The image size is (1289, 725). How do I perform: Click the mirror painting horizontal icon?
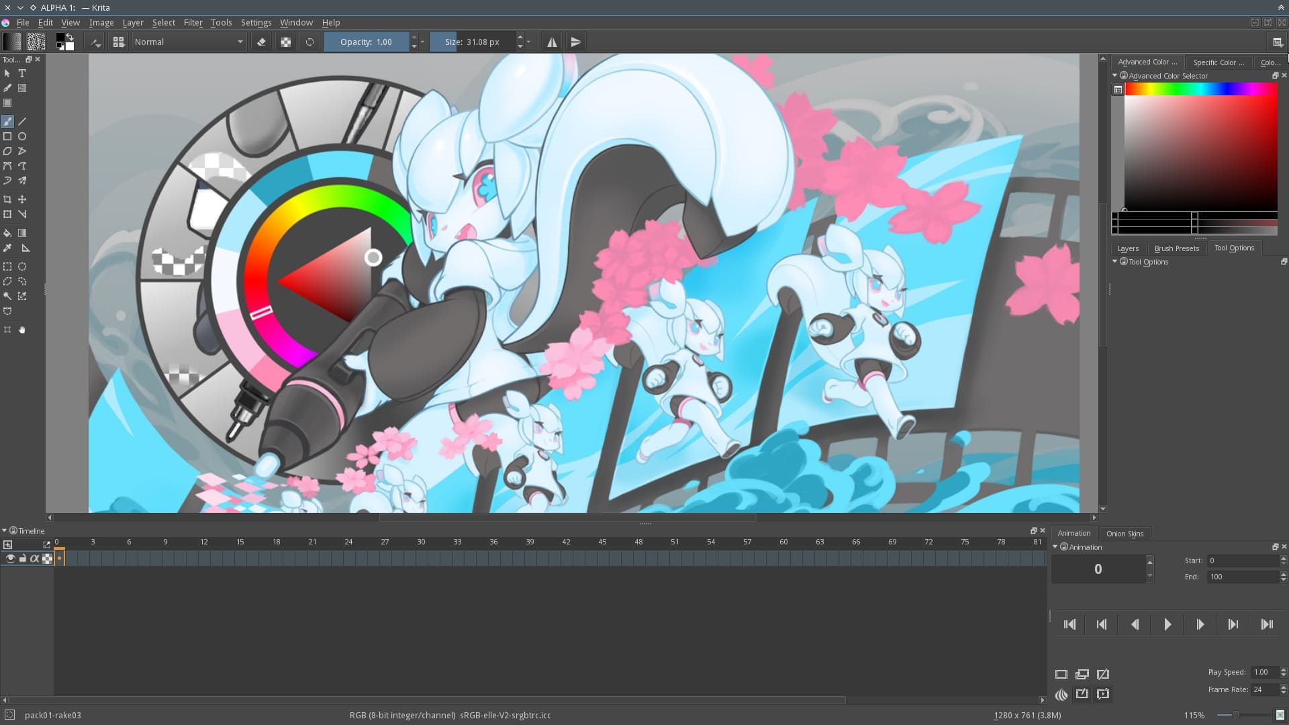tap(551, 42)
